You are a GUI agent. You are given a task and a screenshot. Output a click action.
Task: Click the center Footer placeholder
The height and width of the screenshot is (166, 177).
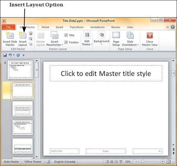click(106, 151)
